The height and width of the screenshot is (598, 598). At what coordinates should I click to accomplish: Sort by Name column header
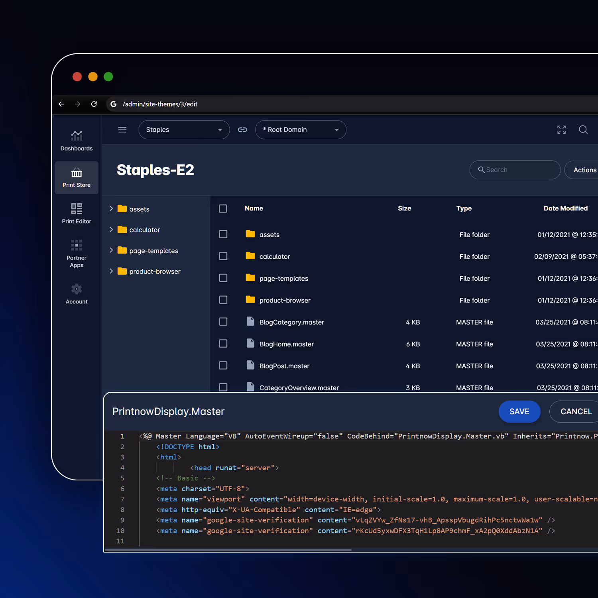(254, 209)
